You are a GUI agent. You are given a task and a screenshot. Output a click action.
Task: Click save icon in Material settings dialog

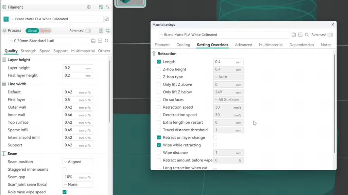[x=294, y=35]
